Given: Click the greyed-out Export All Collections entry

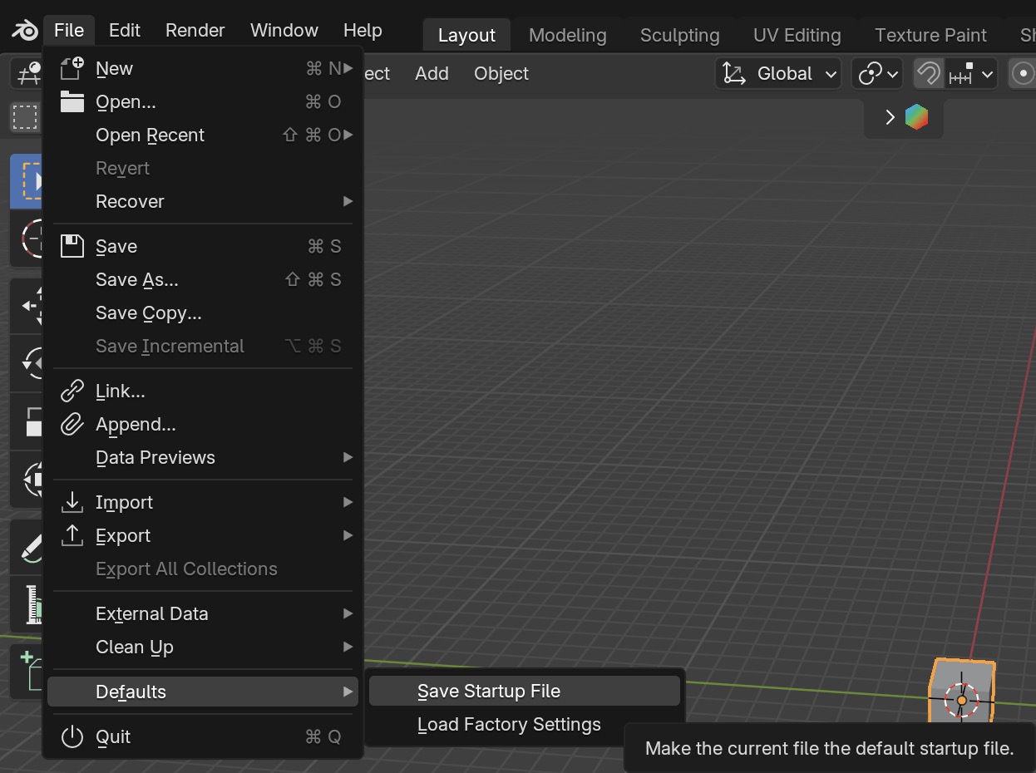Looking at the screenshot, I should 203,569.
